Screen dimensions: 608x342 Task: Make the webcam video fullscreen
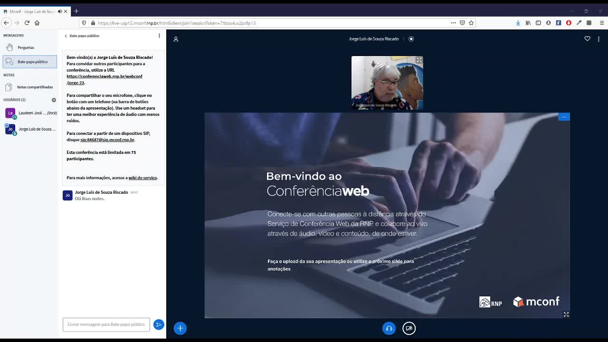coord(419,60)
